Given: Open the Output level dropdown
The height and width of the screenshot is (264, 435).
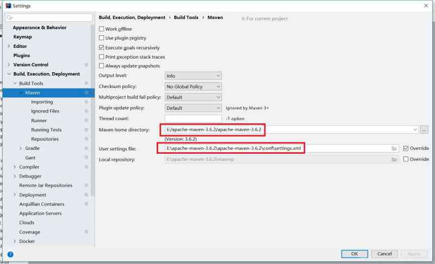Looking at the screenshot, I should coord(193,76).
